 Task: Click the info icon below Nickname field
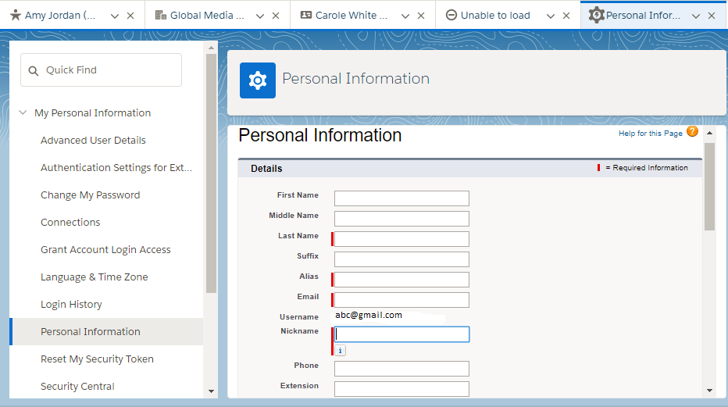click(340, 351)
